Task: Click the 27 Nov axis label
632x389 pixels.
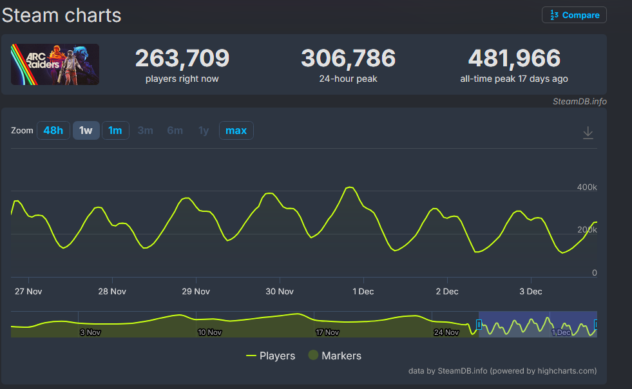Action: coord(28,292)
